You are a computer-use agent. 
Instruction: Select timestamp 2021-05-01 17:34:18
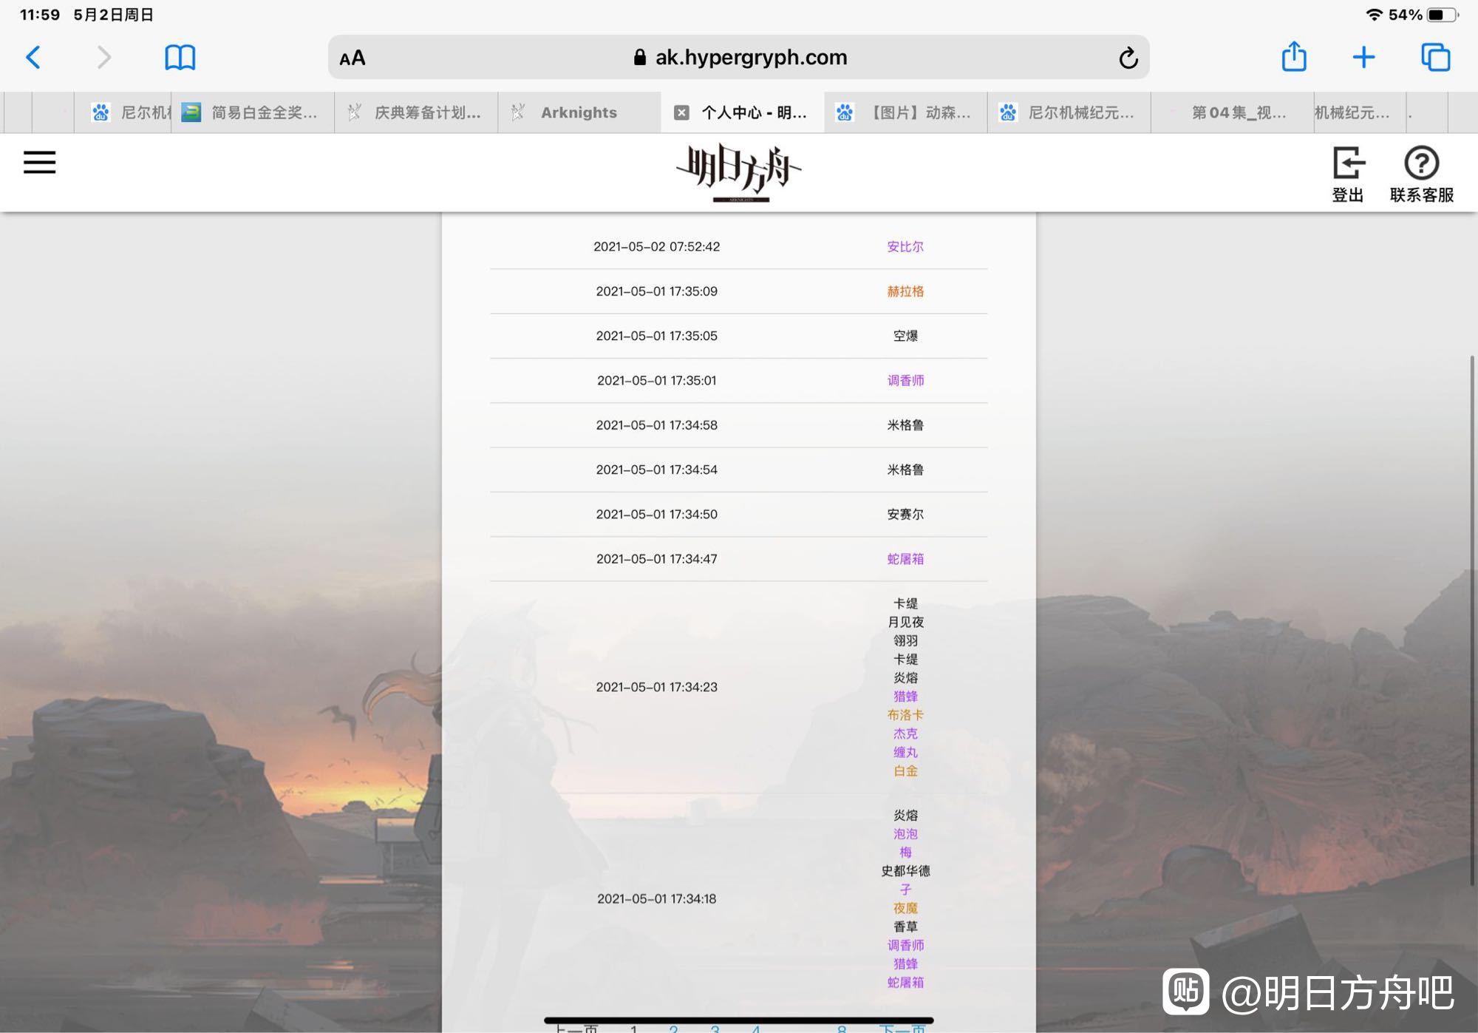pos(657,899)
